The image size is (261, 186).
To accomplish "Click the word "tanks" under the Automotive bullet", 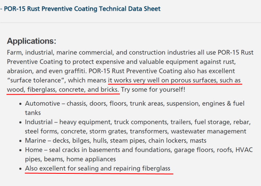I will tap(33, 113).
